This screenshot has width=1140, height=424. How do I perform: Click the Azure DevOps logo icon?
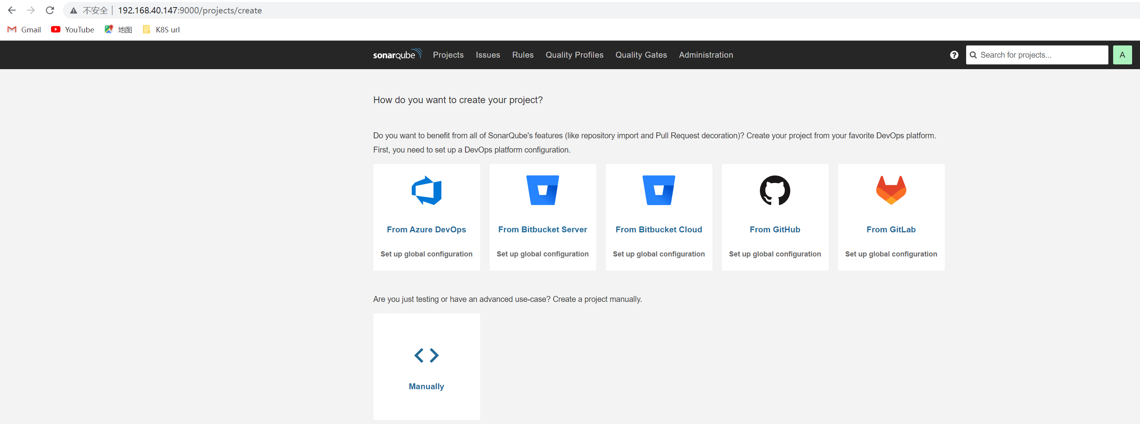[x=426, y=190]
